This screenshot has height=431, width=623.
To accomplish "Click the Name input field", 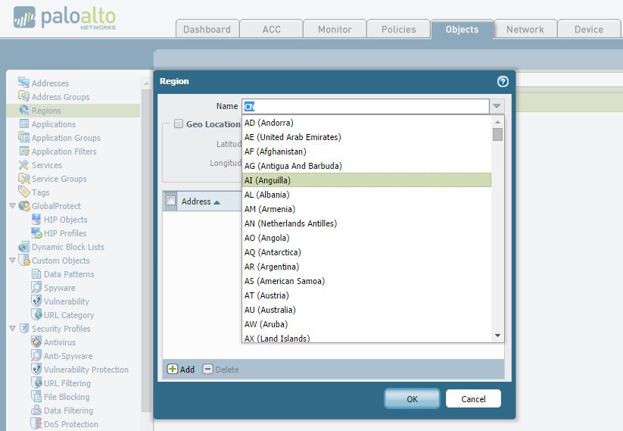I will click(x=366, y=106).
